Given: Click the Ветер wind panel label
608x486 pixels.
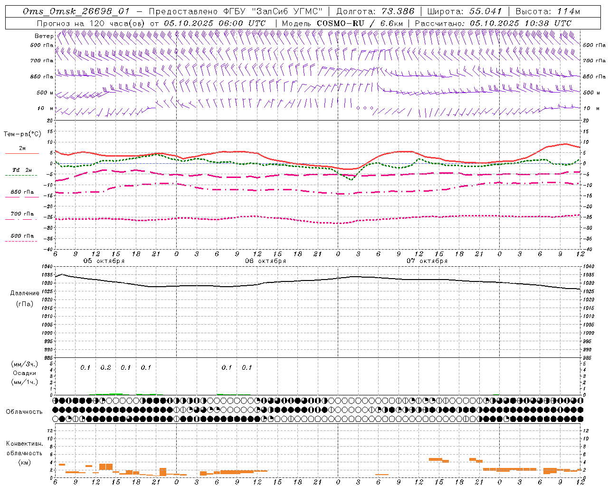Looking at the screenshot, I should (44, 36).
